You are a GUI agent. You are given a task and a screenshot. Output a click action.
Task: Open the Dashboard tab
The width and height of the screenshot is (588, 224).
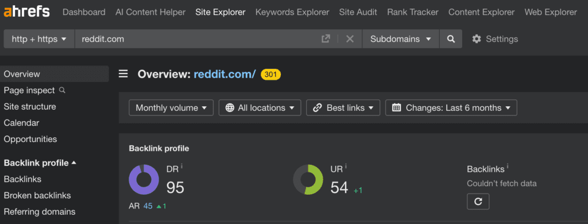click(84, 12)
